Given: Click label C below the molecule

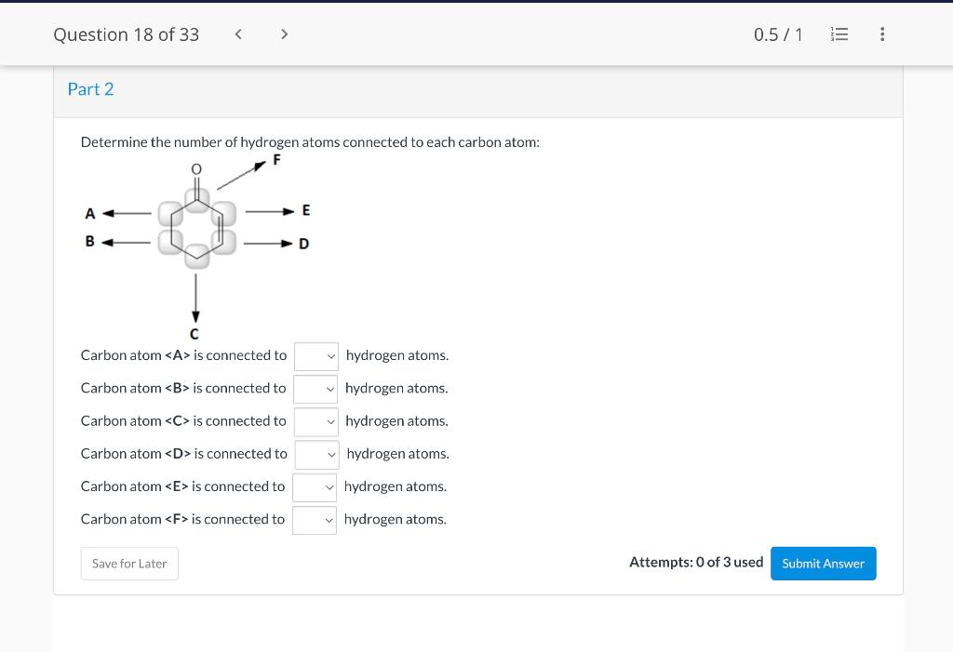Looking at the screenshot, I should click(x=195, y=334).
